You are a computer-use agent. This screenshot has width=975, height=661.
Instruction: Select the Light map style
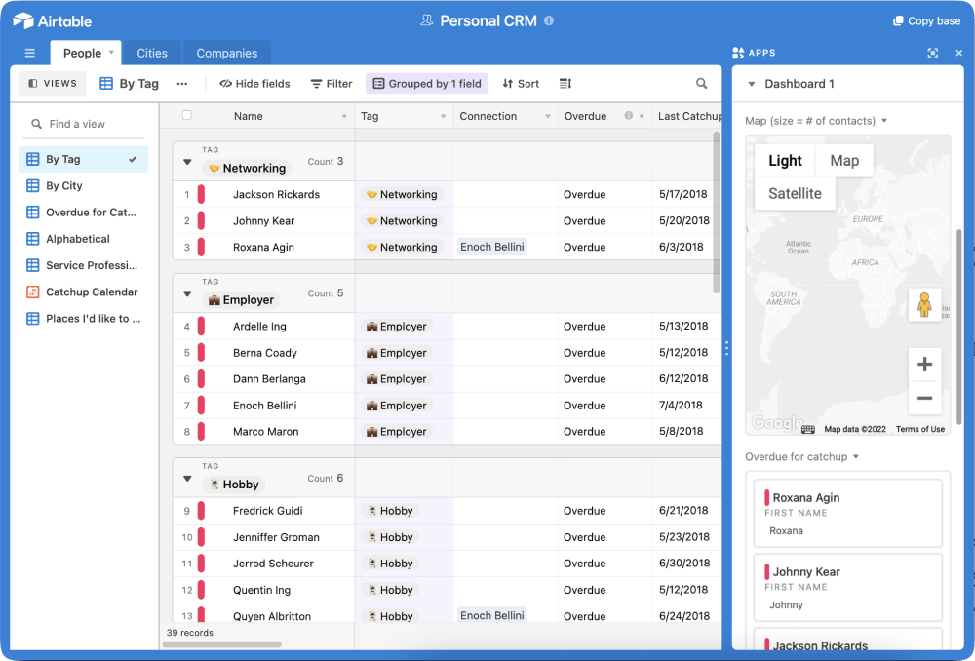[x=785, y=161]
